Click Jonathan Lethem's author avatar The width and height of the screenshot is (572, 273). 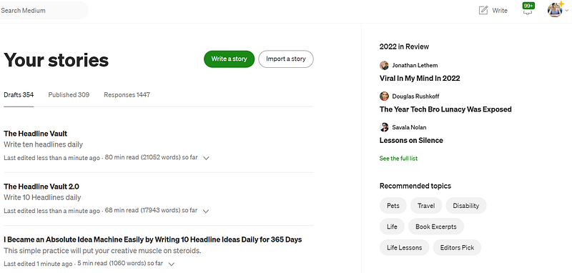(x=384, y=65)
